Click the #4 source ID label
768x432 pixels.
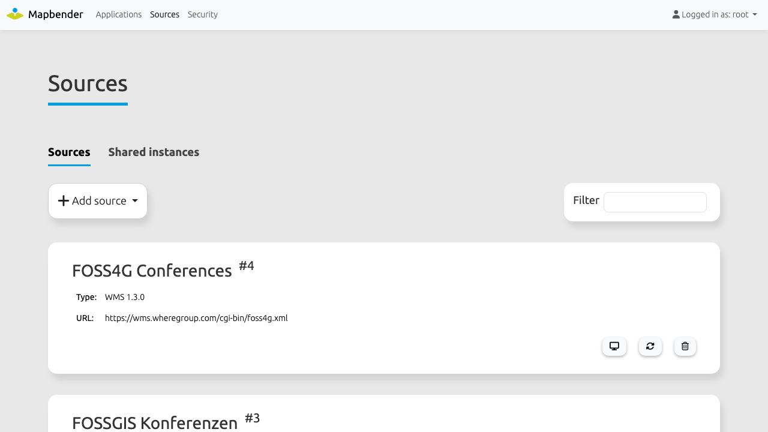click(247, 266)
